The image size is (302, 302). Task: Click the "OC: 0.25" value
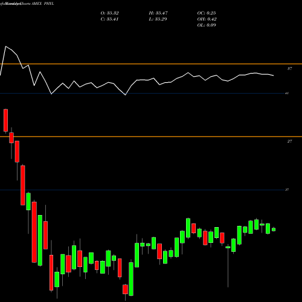coord(207,13)
